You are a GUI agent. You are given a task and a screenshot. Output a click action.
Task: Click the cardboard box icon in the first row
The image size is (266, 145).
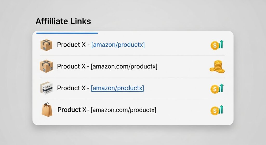click(46, 45)
